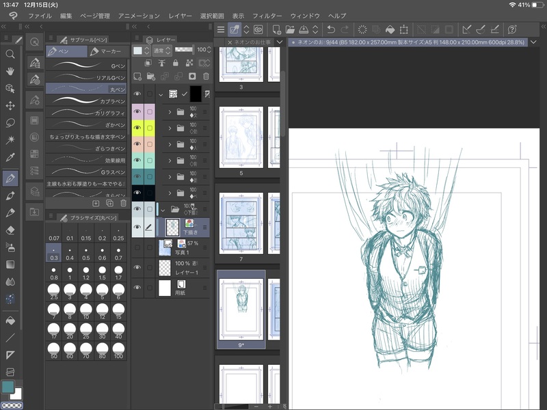Click the teal foreground color swatch
The image size is (547, 410).
8,387
